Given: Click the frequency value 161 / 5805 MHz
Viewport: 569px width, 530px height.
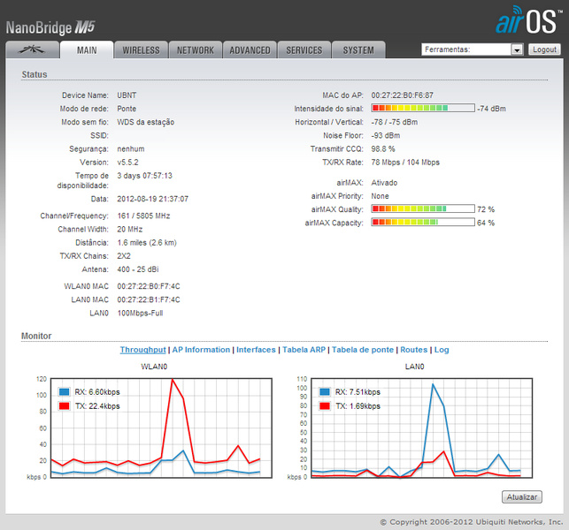Looking at the screenshot, I should point(143,216).
